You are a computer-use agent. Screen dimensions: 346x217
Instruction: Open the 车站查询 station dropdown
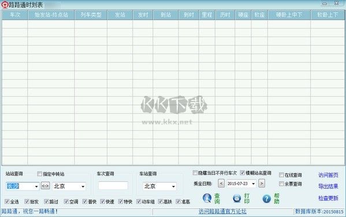tap(173, 186)
